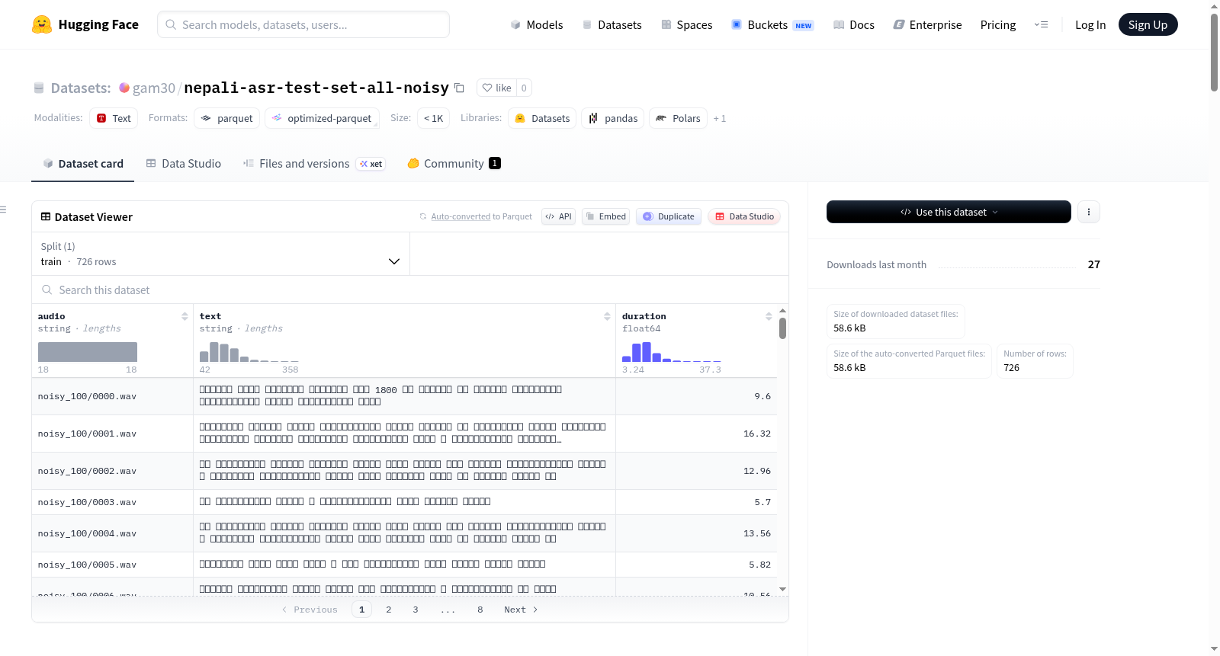Image resolution: width=1220 pixels, height=656 pixels.
Task: Select the pandas library tag
Action: click(x=613, y=118)
